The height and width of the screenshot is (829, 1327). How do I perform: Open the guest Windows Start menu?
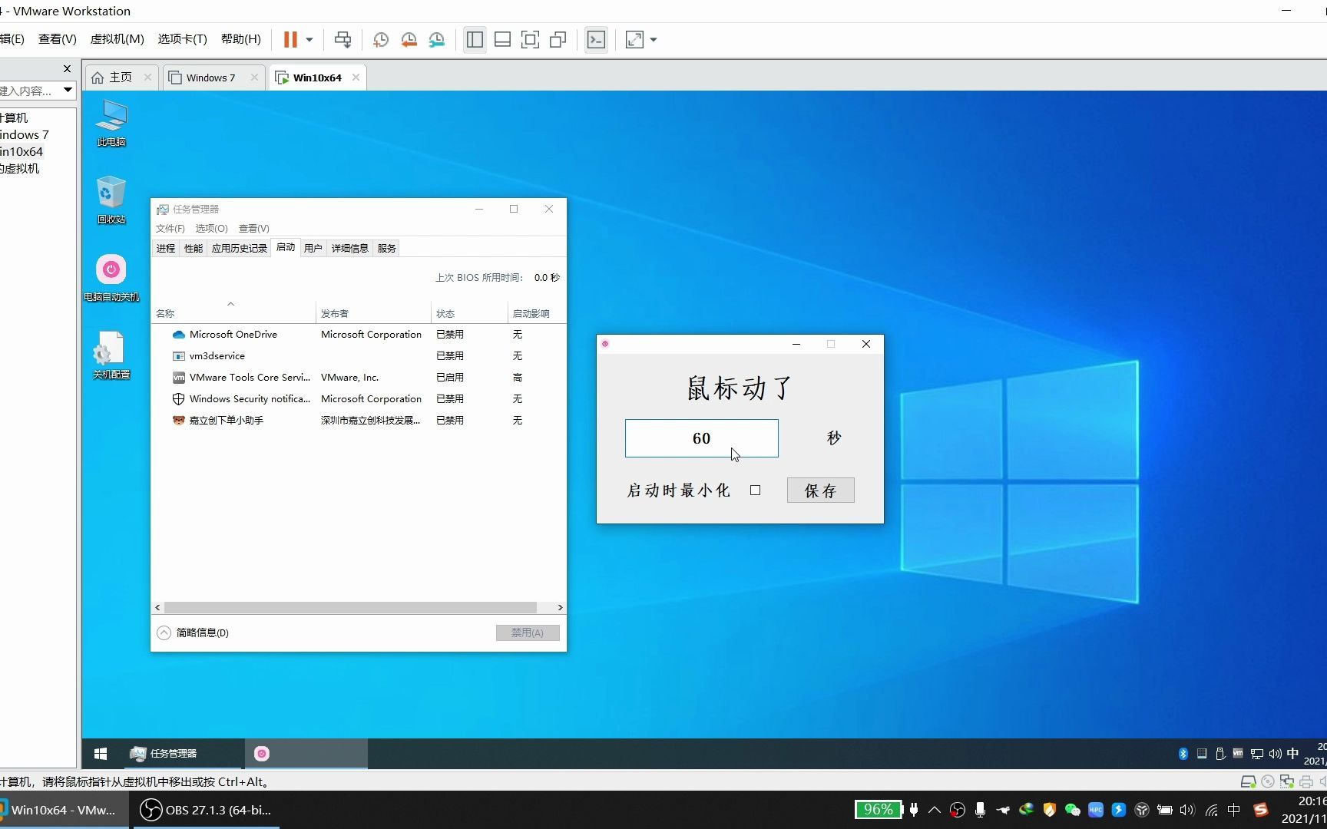(x=101, y=754)
